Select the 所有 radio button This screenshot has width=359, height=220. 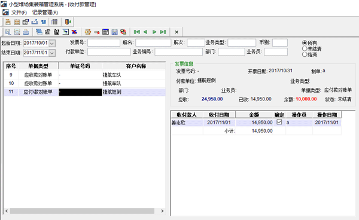pos(305,43)
